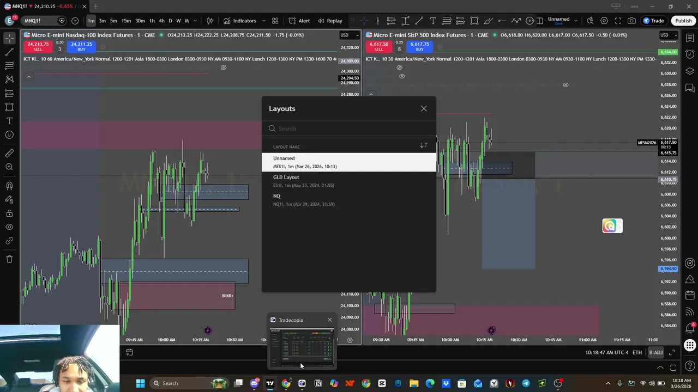Take a chart snapshot with camera icon
This screenshot has width=698, height=392.
pyautogui.click(x=631, y=21)
